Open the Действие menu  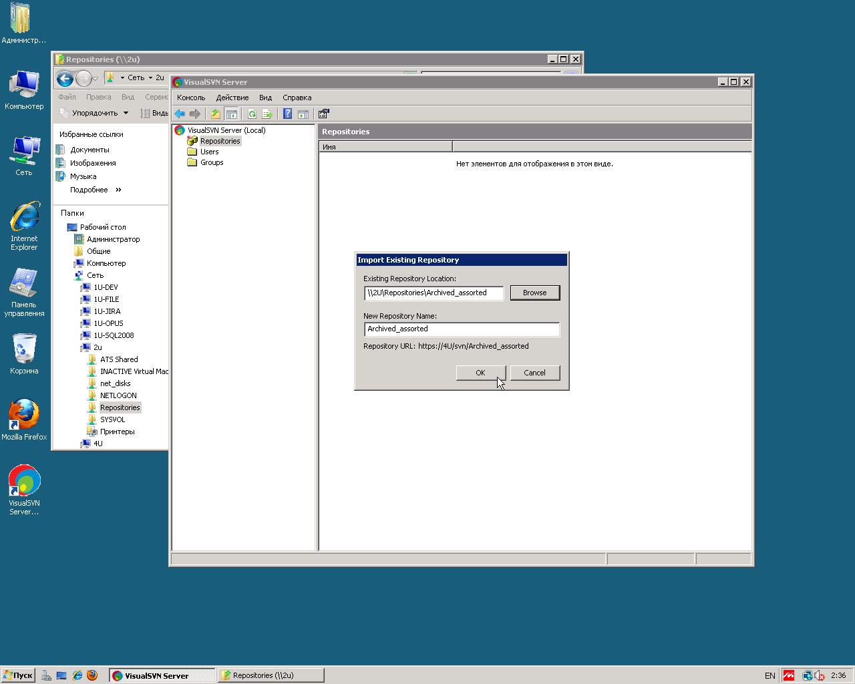tap(232, 98)
